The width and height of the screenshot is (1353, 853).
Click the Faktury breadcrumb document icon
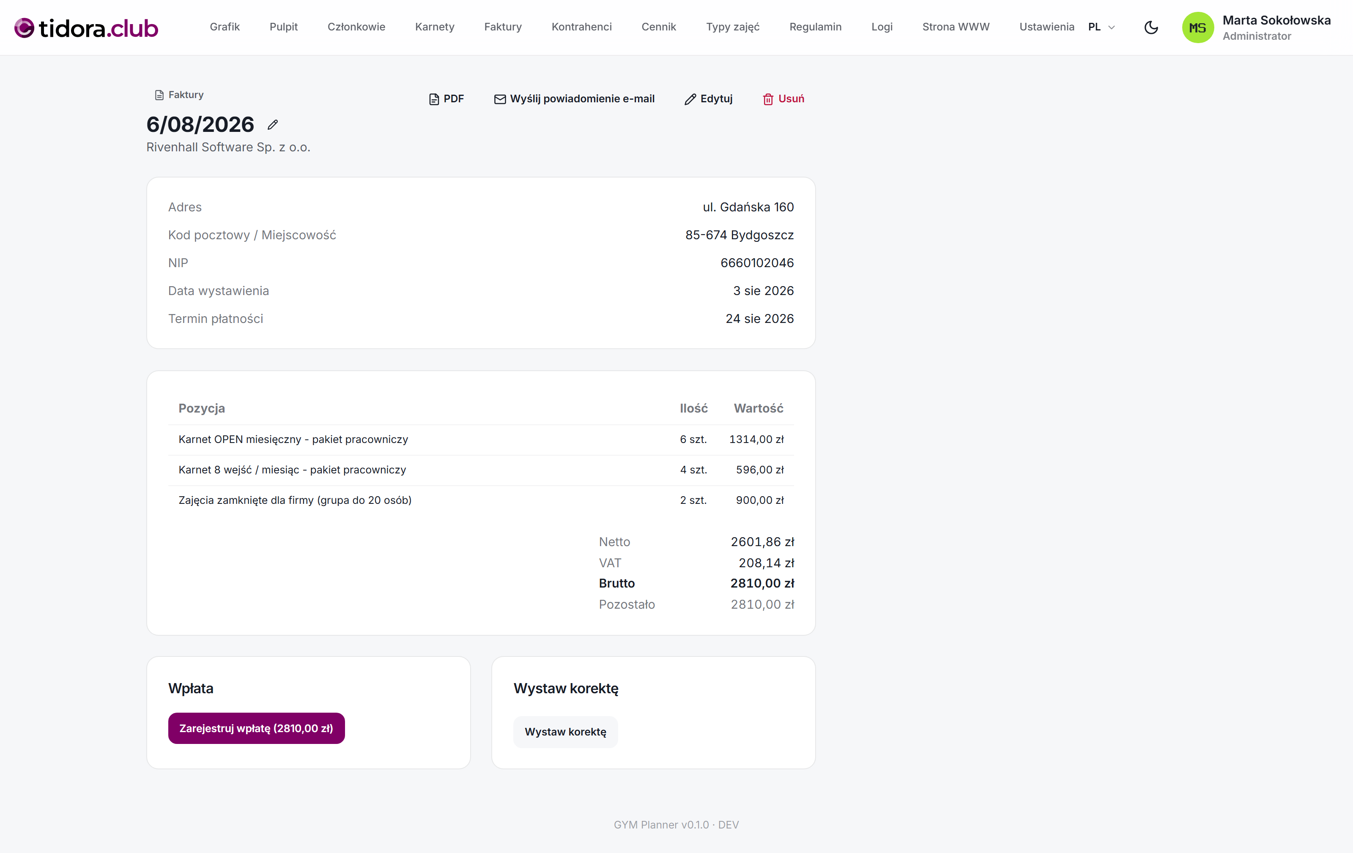(159, 95)
